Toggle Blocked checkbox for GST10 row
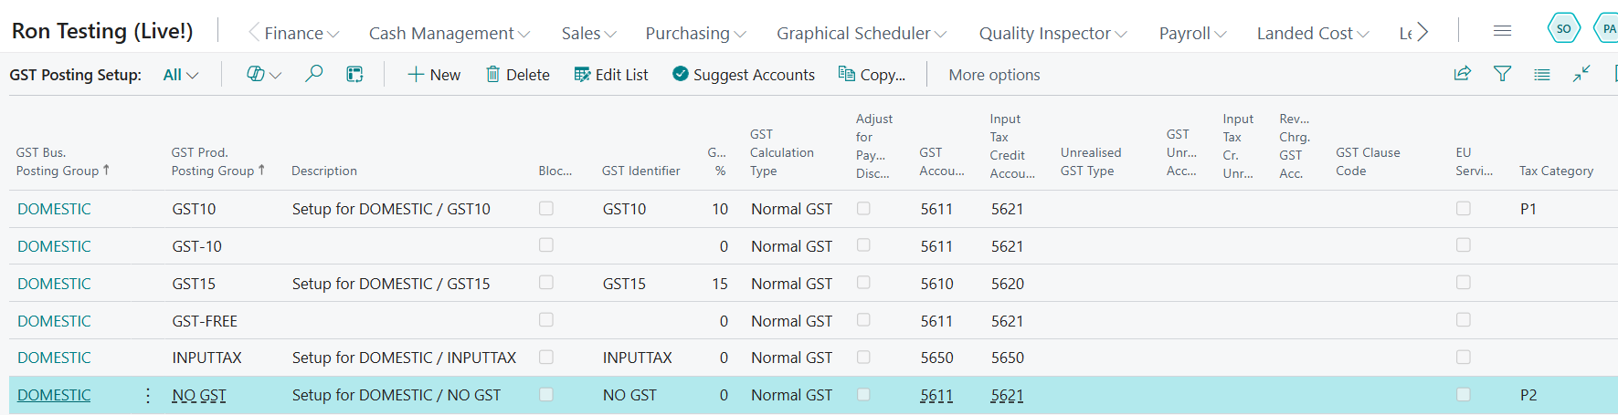Screen dimensions: 1618x415 point(546,209)
